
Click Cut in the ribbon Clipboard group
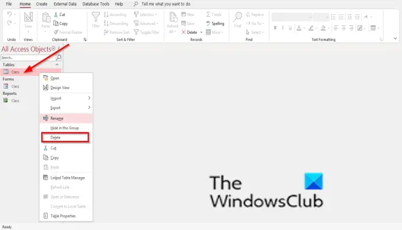[x=60, y=14]
